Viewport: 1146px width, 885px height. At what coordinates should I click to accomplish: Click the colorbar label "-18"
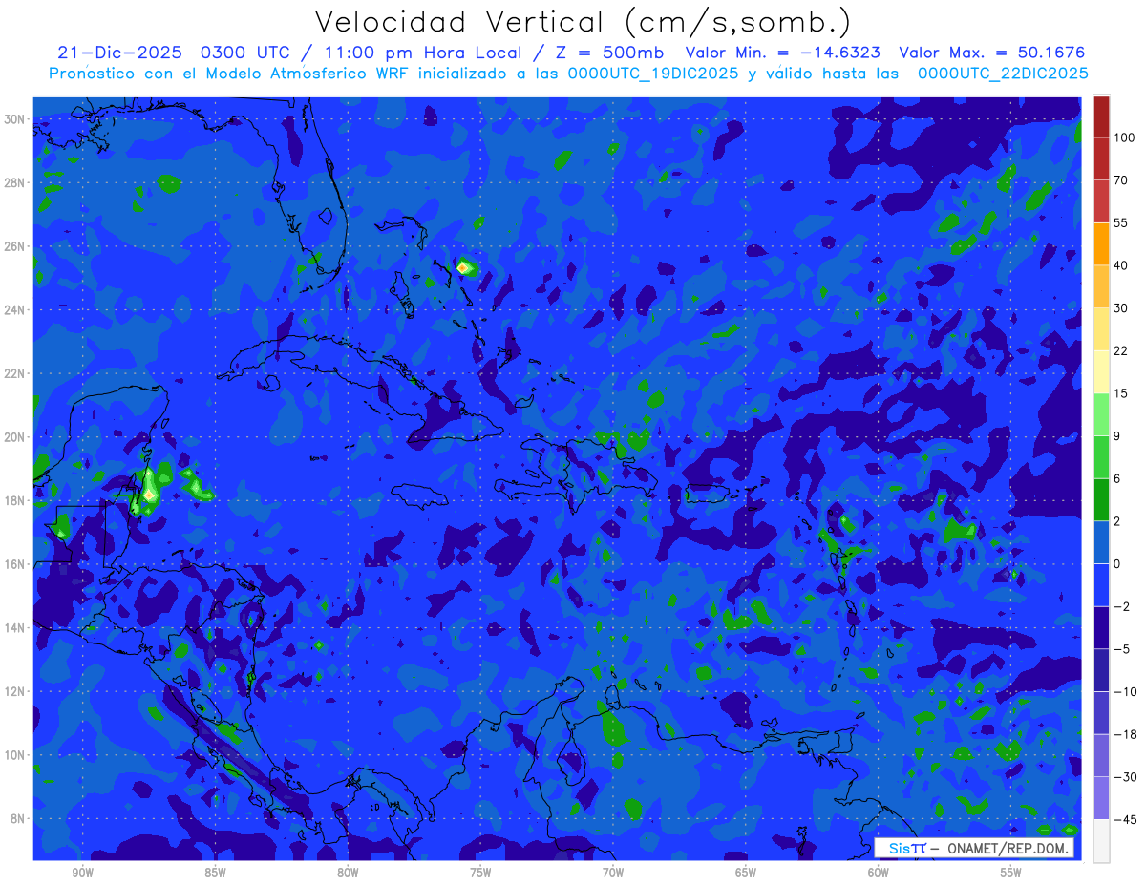click(1124, 734)
